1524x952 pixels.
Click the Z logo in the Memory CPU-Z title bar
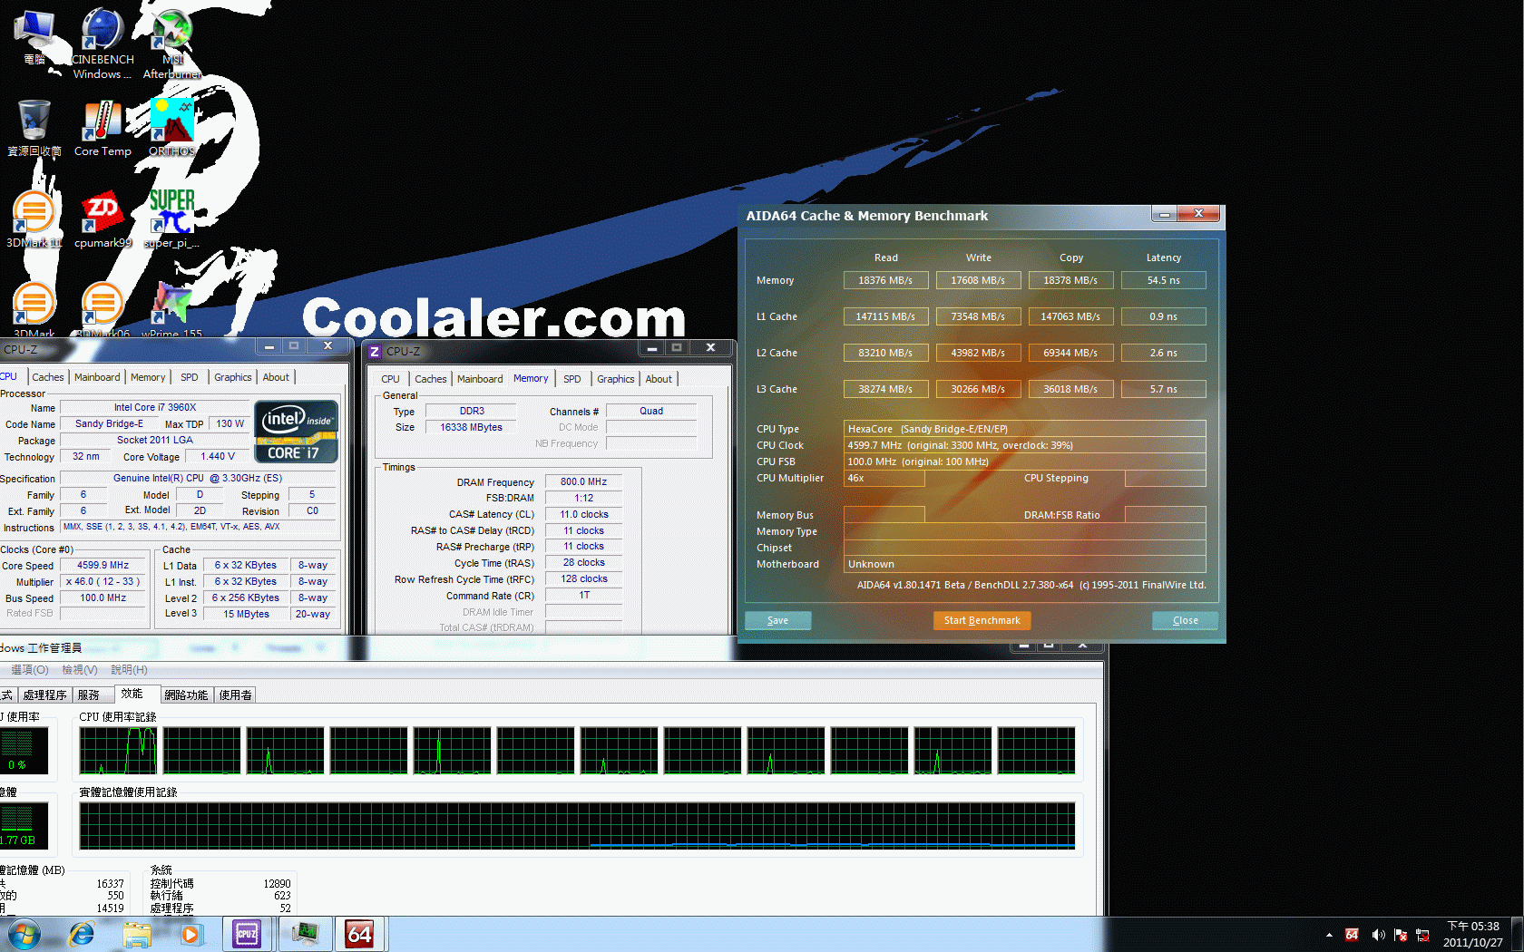(x=375, y=352)
